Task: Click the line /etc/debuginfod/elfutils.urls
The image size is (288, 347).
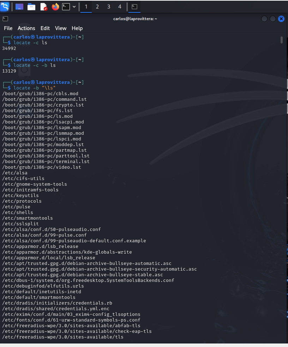Action: point(43,286)
